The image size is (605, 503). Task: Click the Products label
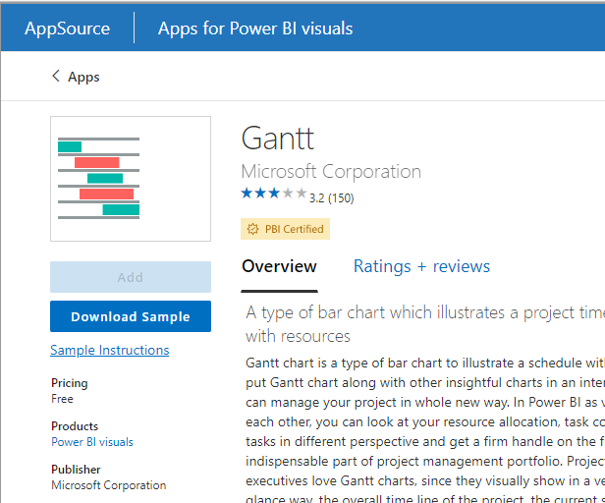coord(75,425)
